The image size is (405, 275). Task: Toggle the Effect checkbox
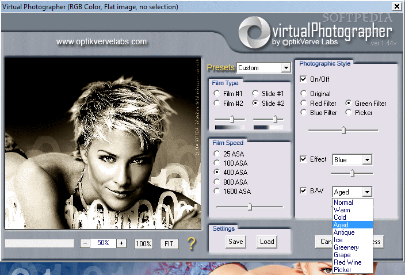[303, 159]
